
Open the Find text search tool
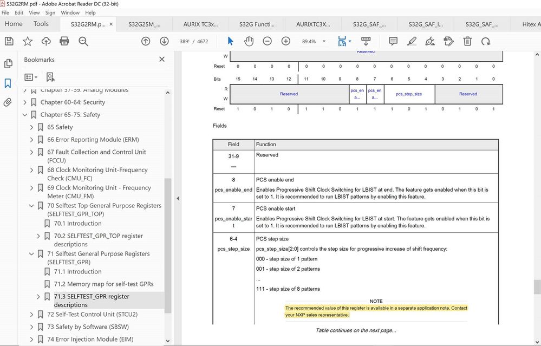[x=83, y=41]
